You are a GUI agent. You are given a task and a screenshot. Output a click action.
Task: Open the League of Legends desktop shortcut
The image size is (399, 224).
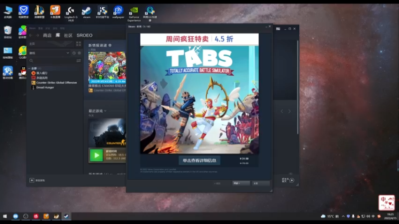click(39, 12)
